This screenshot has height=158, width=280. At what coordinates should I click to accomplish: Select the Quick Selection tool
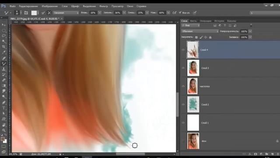(x=3, y=41)
